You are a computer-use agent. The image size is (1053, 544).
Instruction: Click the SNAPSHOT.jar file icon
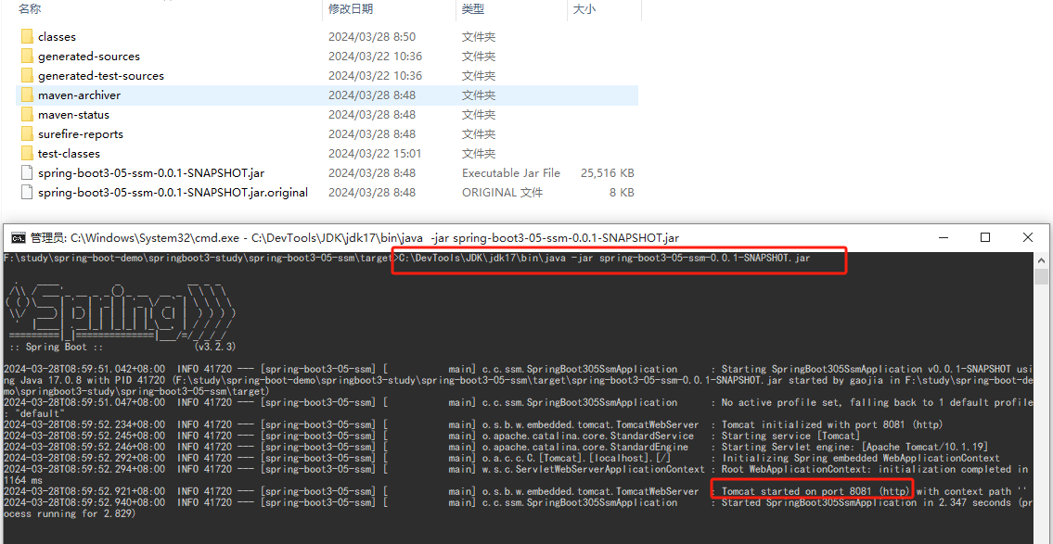(x=27, y=172)
